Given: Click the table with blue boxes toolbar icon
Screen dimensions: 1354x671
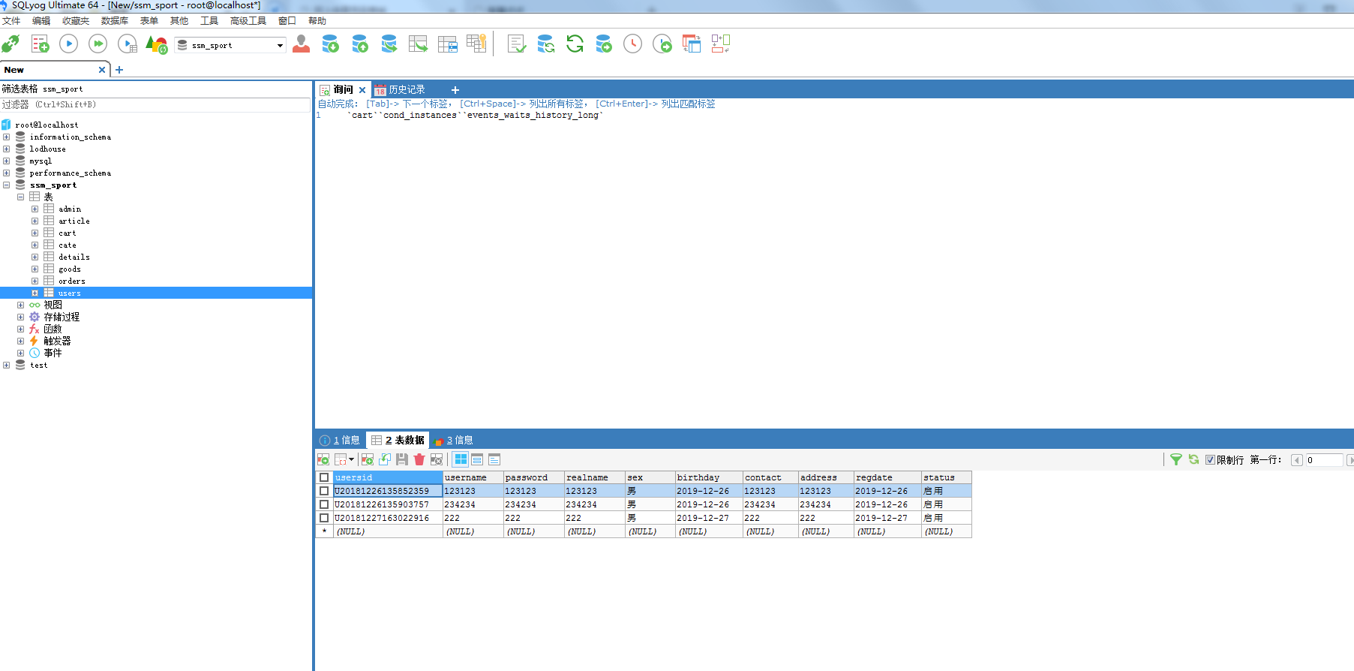Looking at the screenshot, I should coord(448,44).
